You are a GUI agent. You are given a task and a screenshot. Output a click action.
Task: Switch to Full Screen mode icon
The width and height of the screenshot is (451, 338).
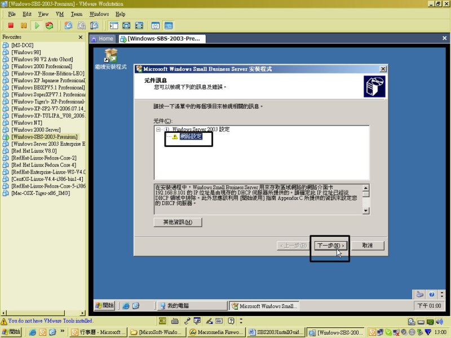[x=126, y=25]
